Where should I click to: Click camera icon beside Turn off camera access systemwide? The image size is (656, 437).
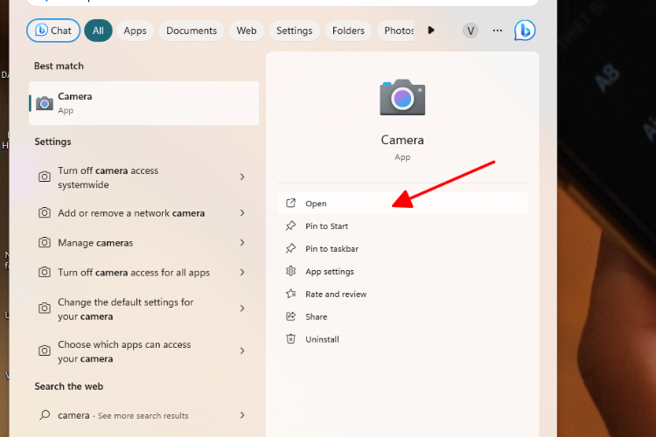pyautogui.click(x=45, y=177)
